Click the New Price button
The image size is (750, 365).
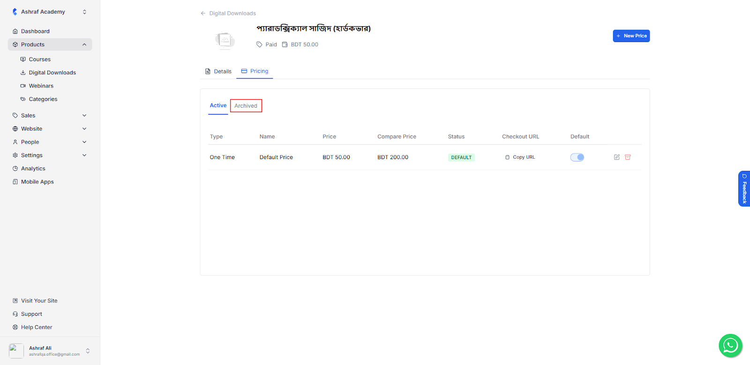coord(631,36)
